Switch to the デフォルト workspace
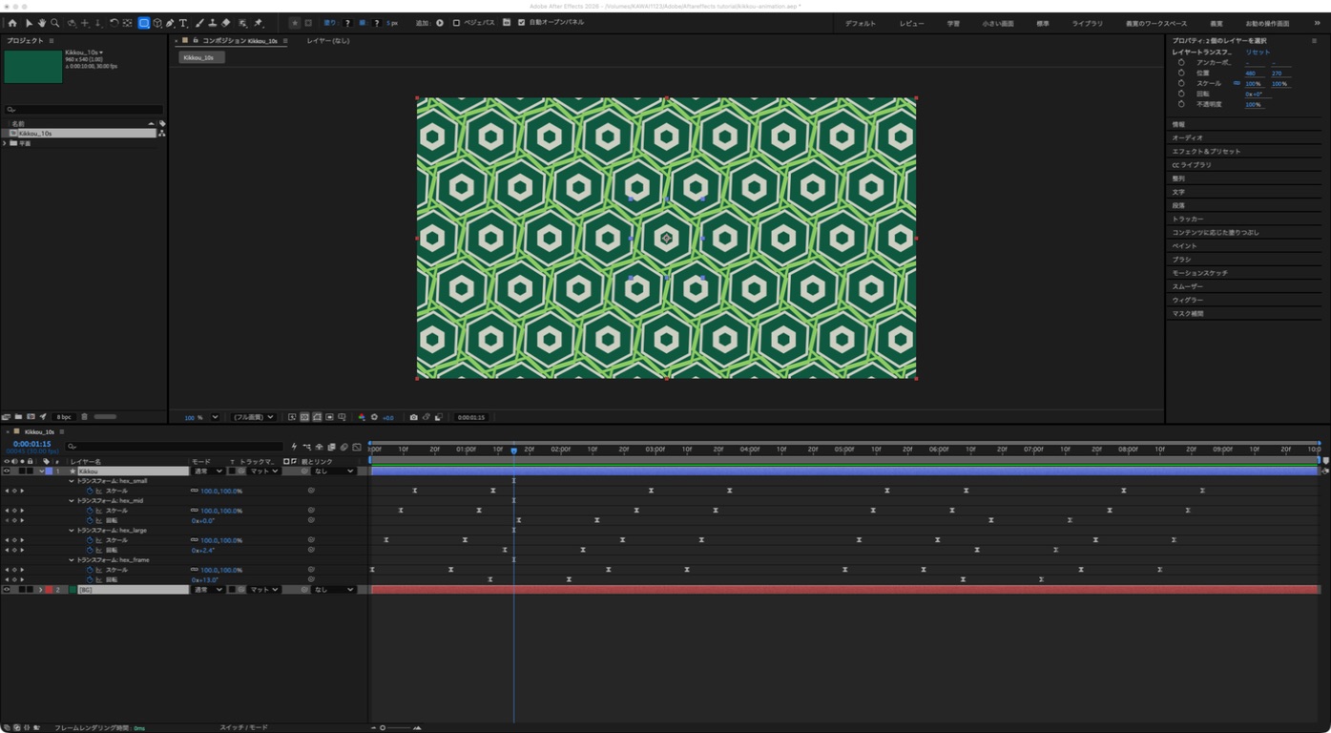Viewport: 1331px width, 733px height. point(860,23)
